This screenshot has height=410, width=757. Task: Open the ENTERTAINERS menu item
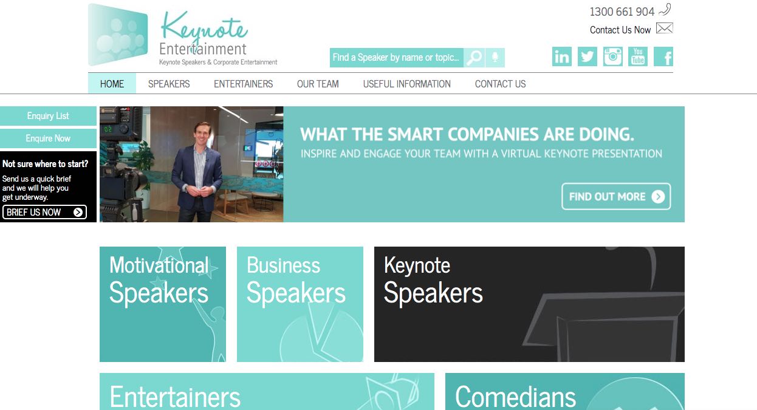pos(243,84)
